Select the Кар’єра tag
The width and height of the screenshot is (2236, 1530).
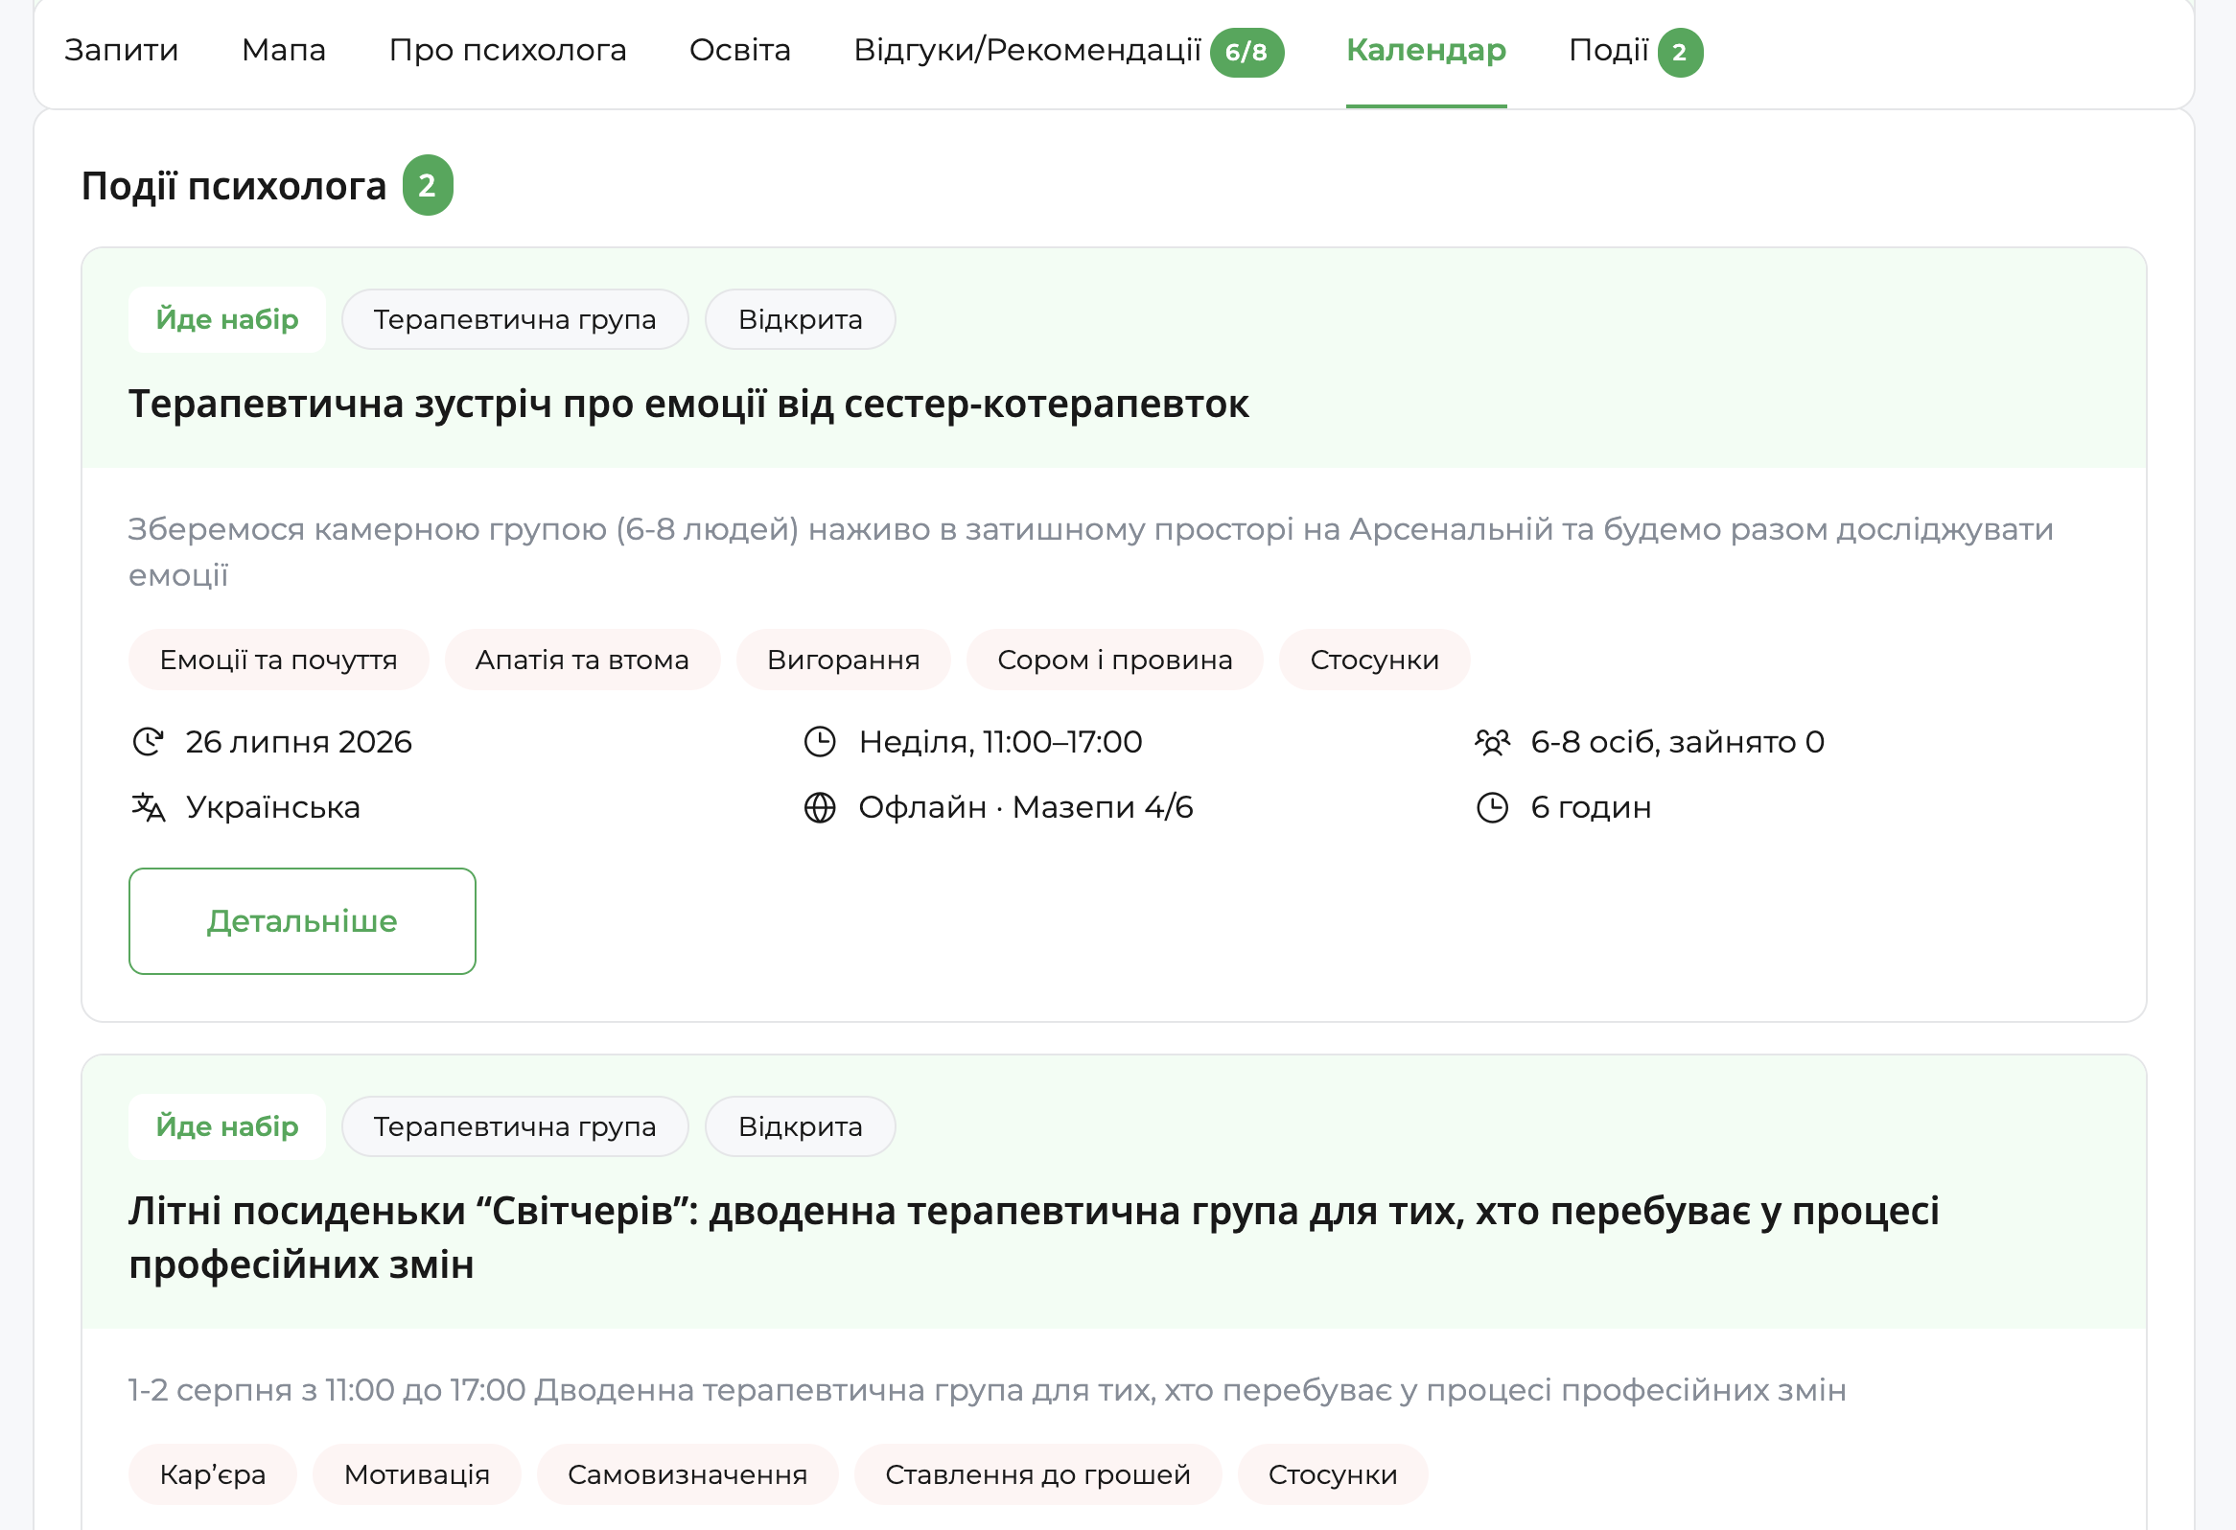[x=213, y=1474]
